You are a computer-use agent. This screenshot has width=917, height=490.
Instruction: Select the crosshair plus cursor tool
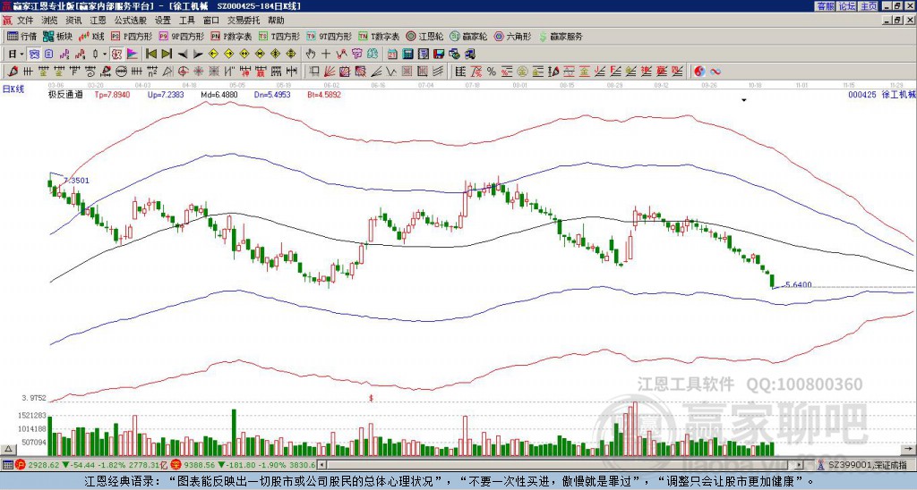click(x=326, y=54)
